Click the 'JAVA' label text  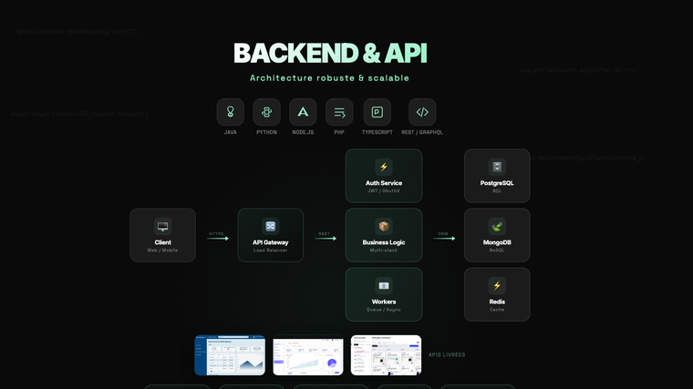click(231, 132)
